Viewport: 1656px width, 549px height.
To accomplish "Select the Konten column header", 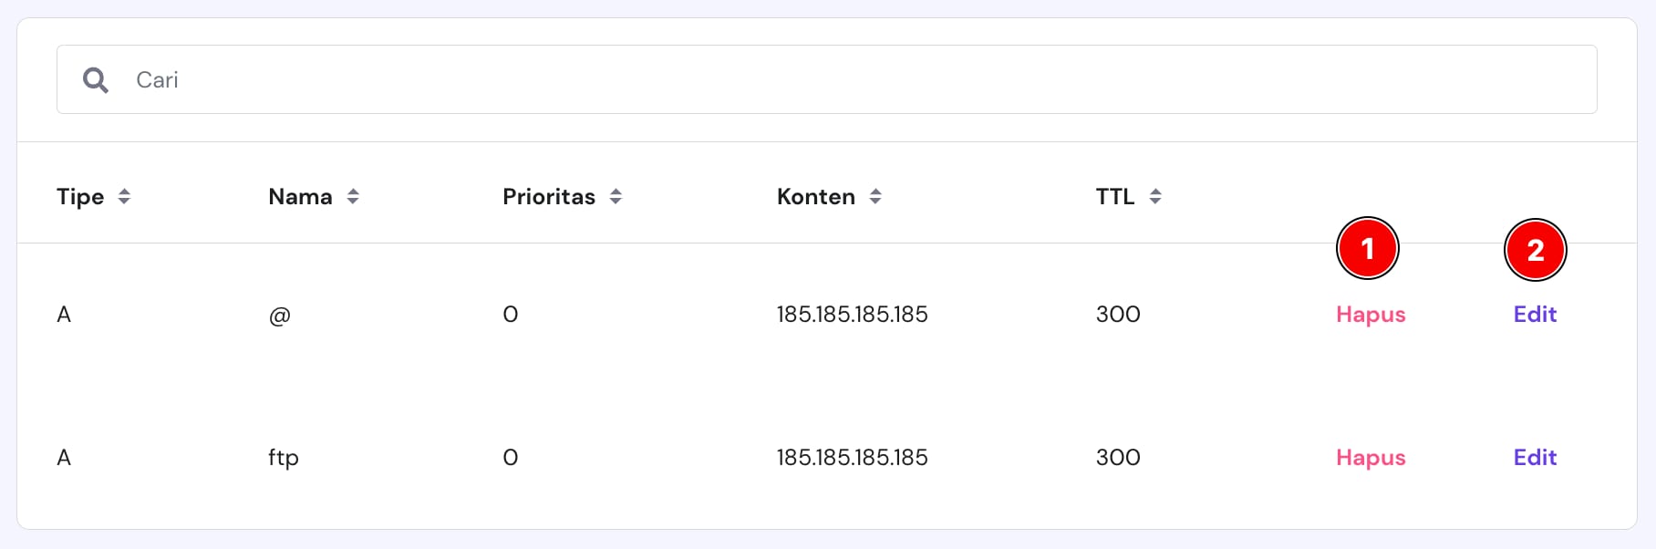I will click(x=816, y=196).
